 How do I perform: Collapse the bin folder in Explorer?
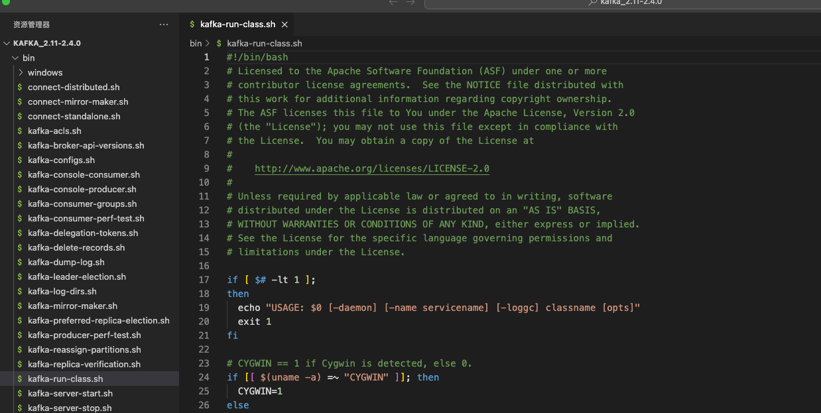tap(15, 58)
